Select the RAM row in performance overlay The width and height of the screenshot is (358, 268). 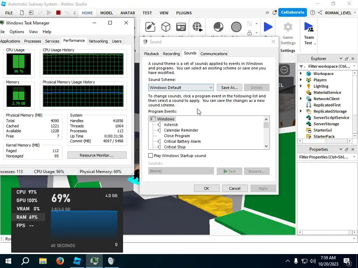[28, 217]
